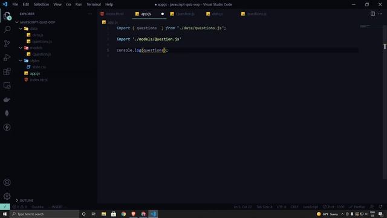
Task: Switch to the index.html tab
Action: 115,14
